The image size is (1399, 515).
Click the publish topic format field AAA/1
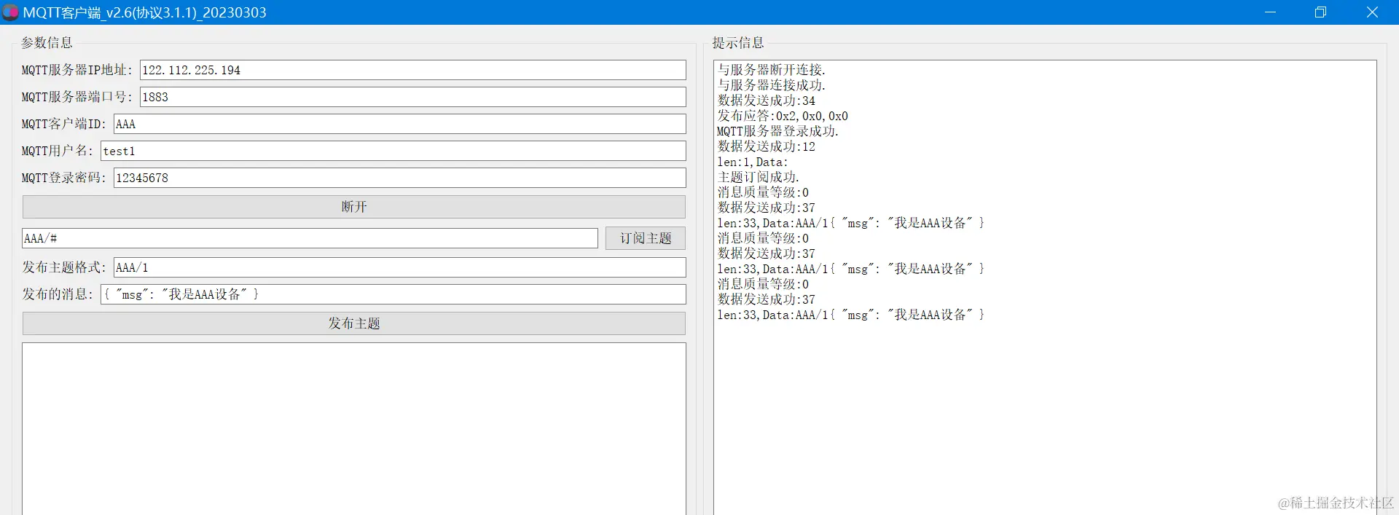coord(399,267)
